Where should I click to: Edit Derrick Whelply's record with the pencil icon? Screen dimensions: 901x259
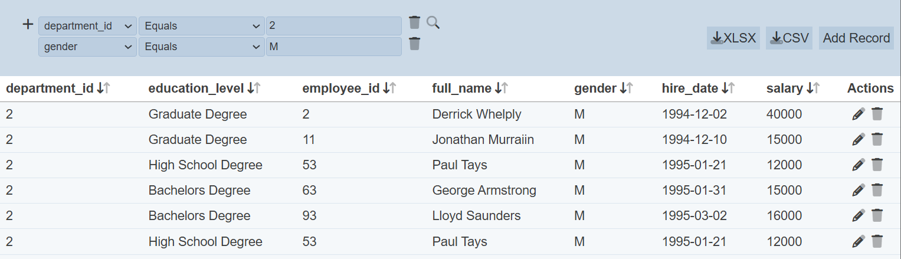(859, 114)
